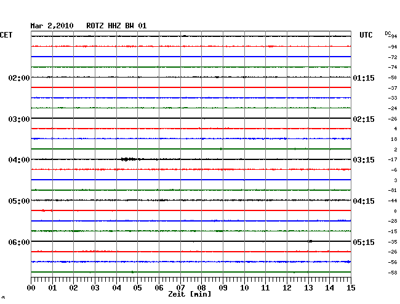Click the "06" minute tick label
The width and height of the screenshot is (400, 304).
coord(159,288)
